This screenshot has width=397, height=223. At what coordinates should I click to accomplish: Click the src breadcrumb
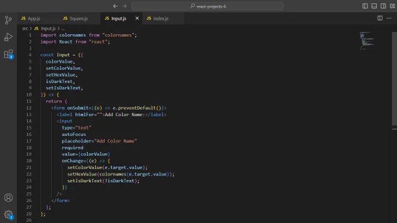(25, 29)
